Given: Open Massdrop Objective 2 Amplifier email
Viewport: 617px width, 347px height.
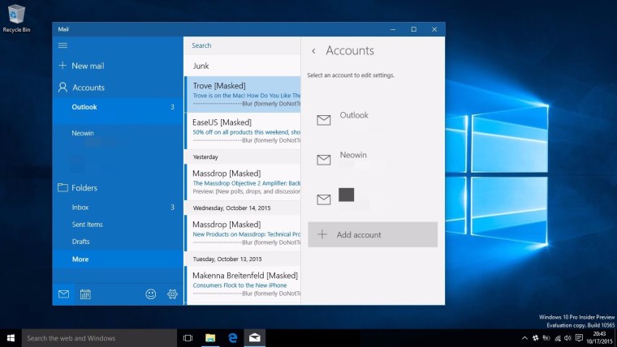Looking at the screenshot, I should (x=243, y=182).
